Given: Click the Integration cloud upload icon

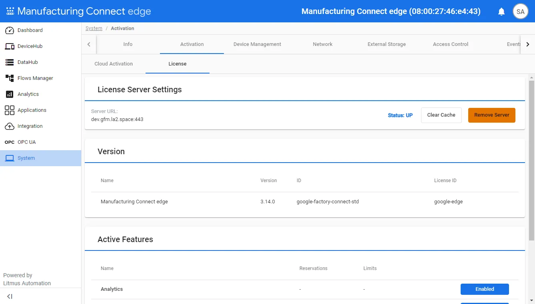Looking at the screenshot, I should point(10,126).
